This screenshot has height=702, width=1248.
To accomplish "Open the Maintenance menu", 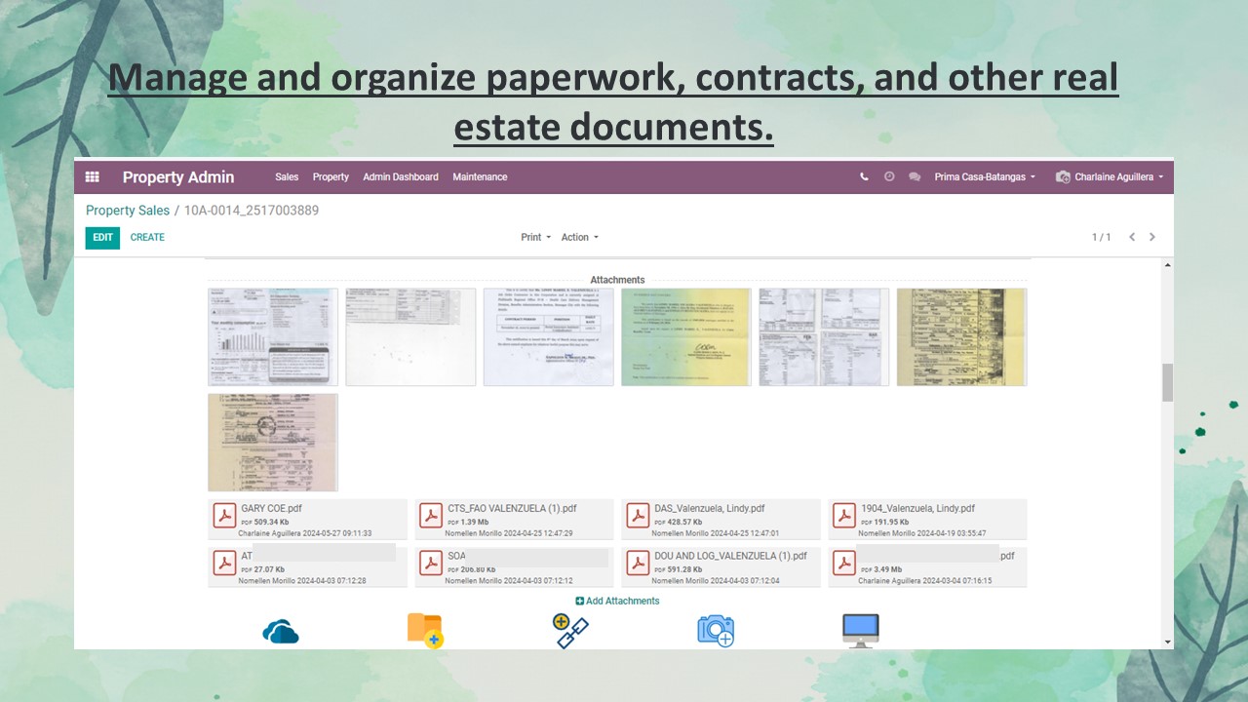I will coord(480,177).
